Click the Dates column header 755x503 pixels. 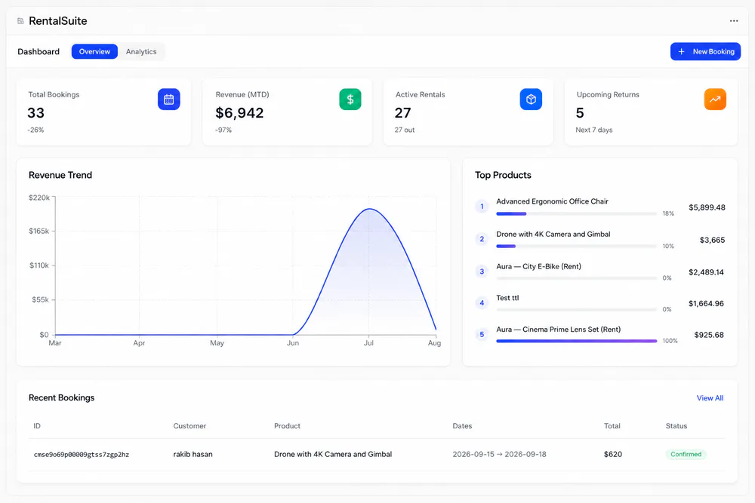click(462, 426)
